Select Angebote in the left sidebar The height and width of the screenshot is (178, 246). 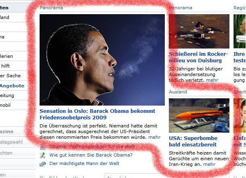pos(12,86)
